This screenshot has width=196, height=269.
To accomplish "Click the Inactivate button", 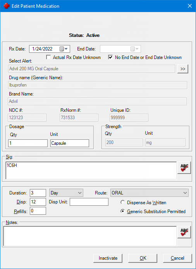I will tap(108, 258).
